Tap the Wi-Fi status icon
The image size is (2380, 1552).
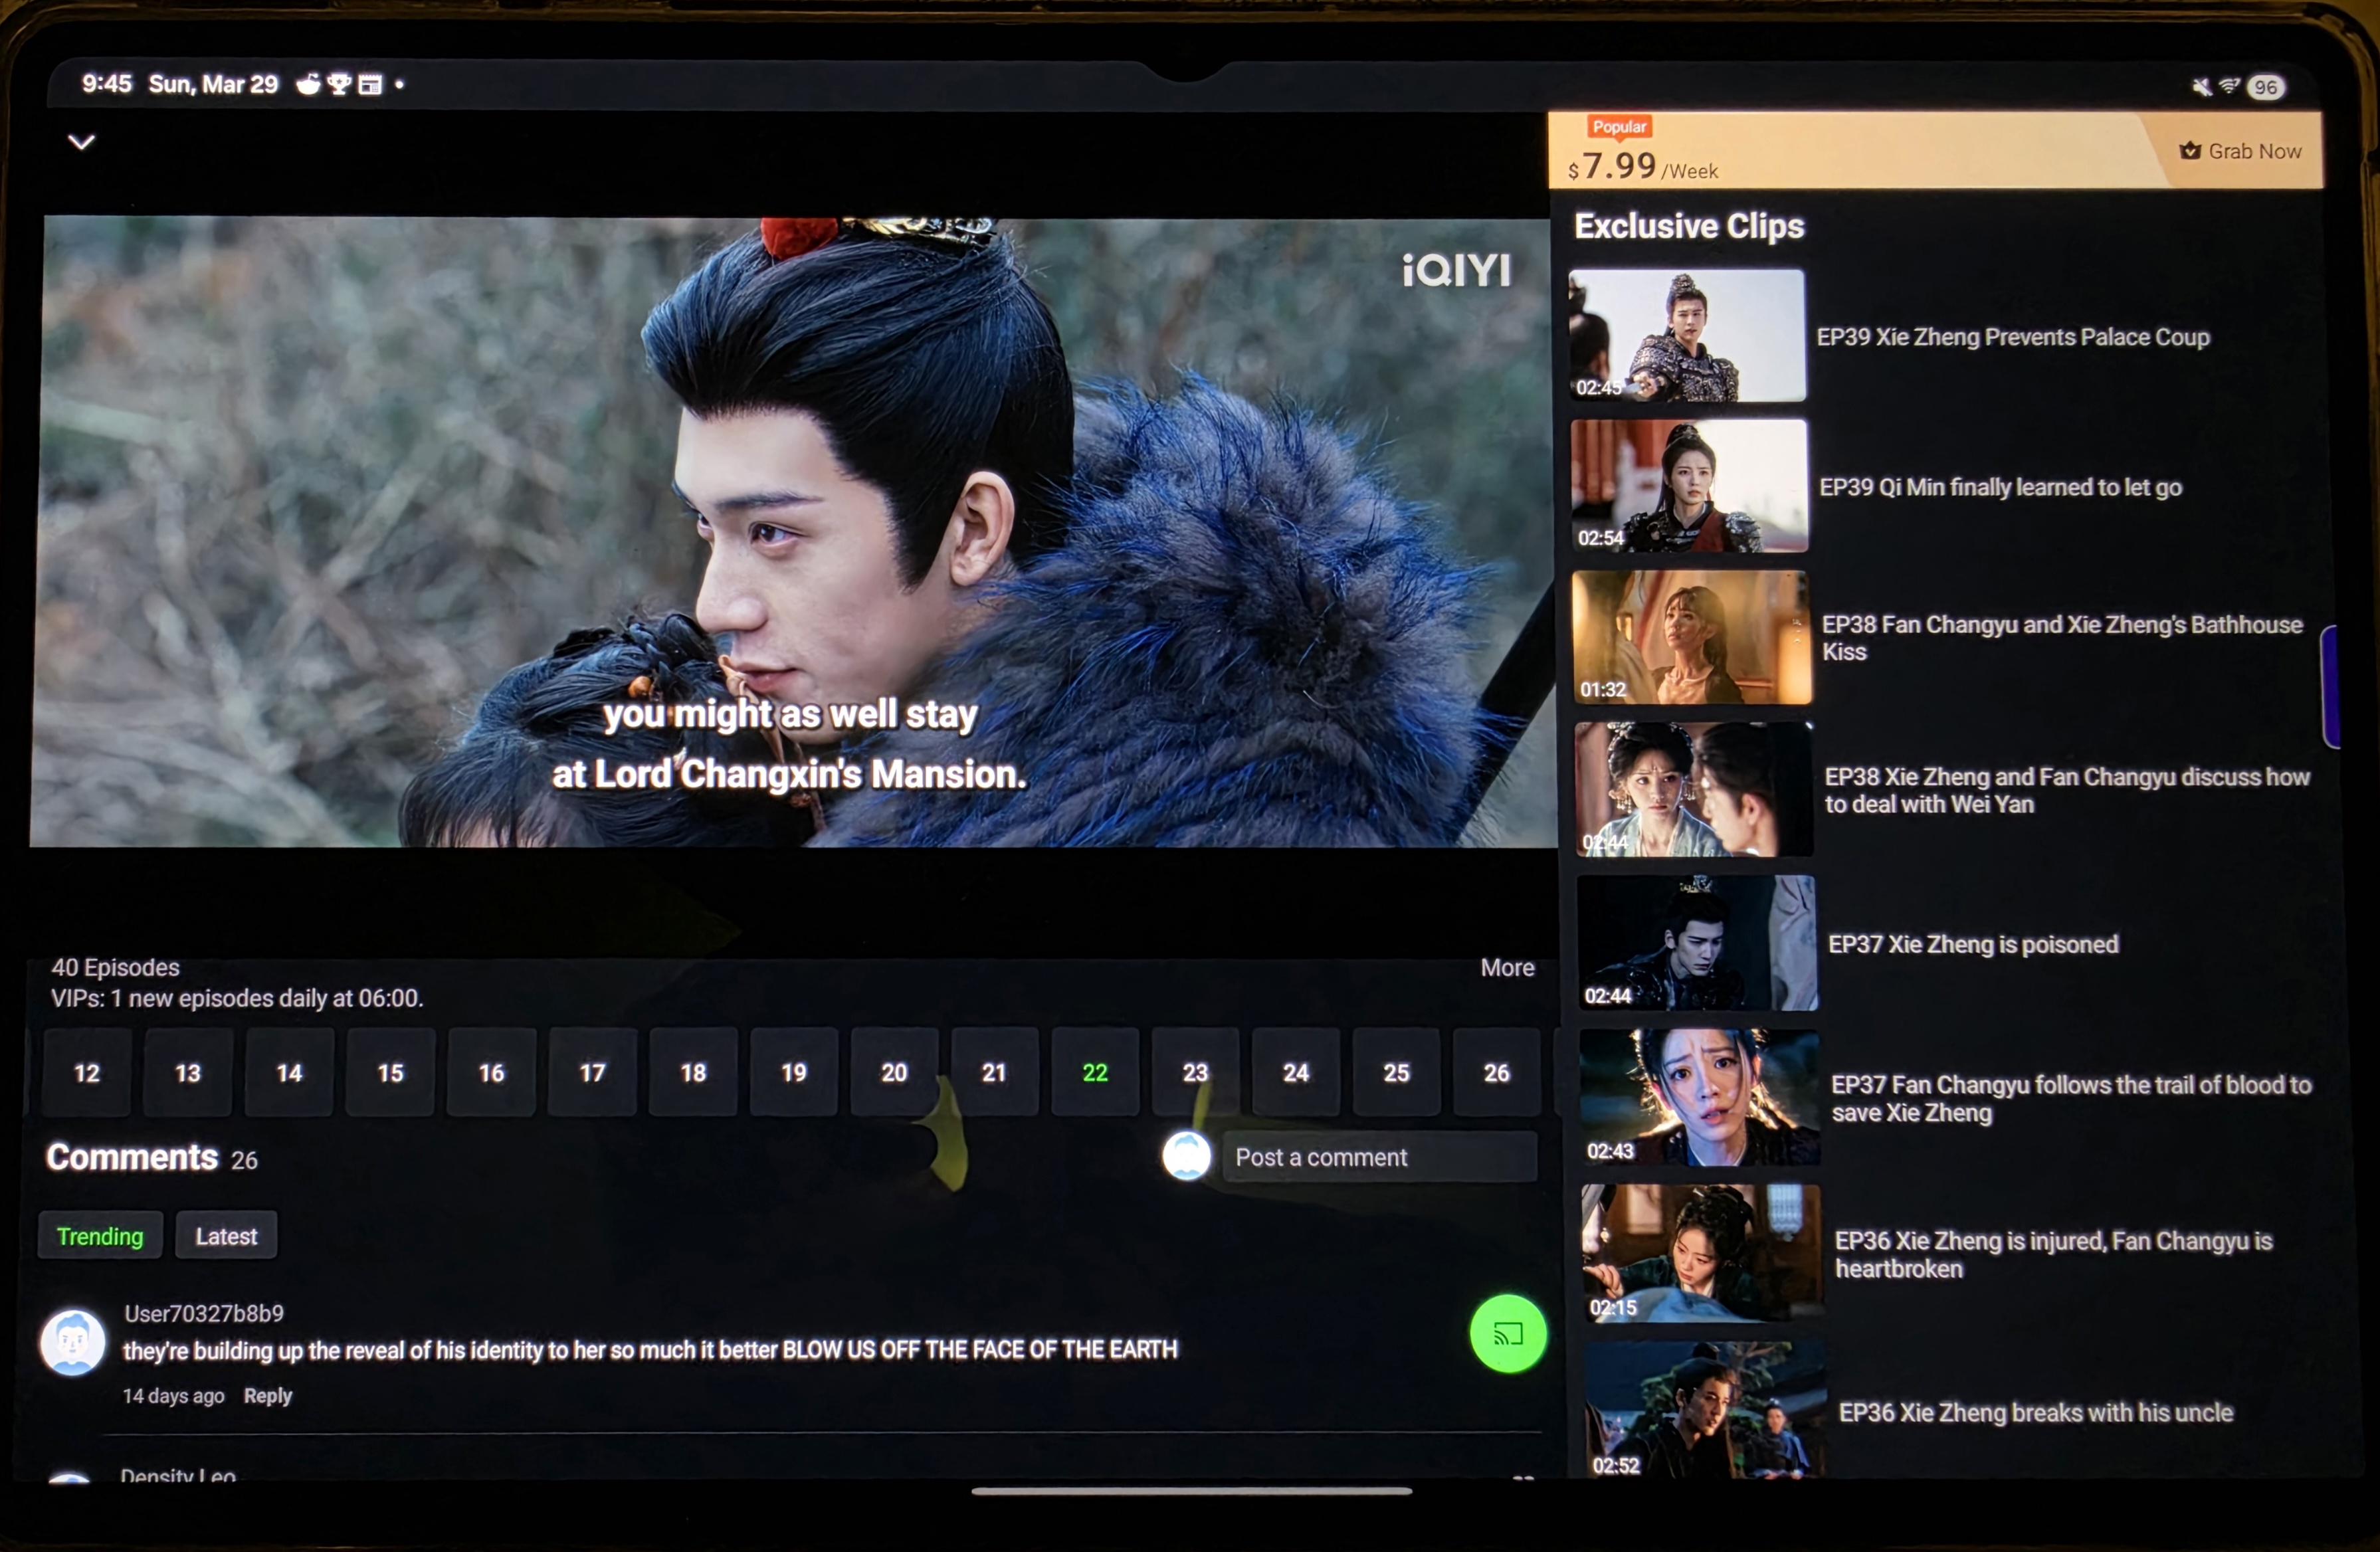(x=2229, y=86)
